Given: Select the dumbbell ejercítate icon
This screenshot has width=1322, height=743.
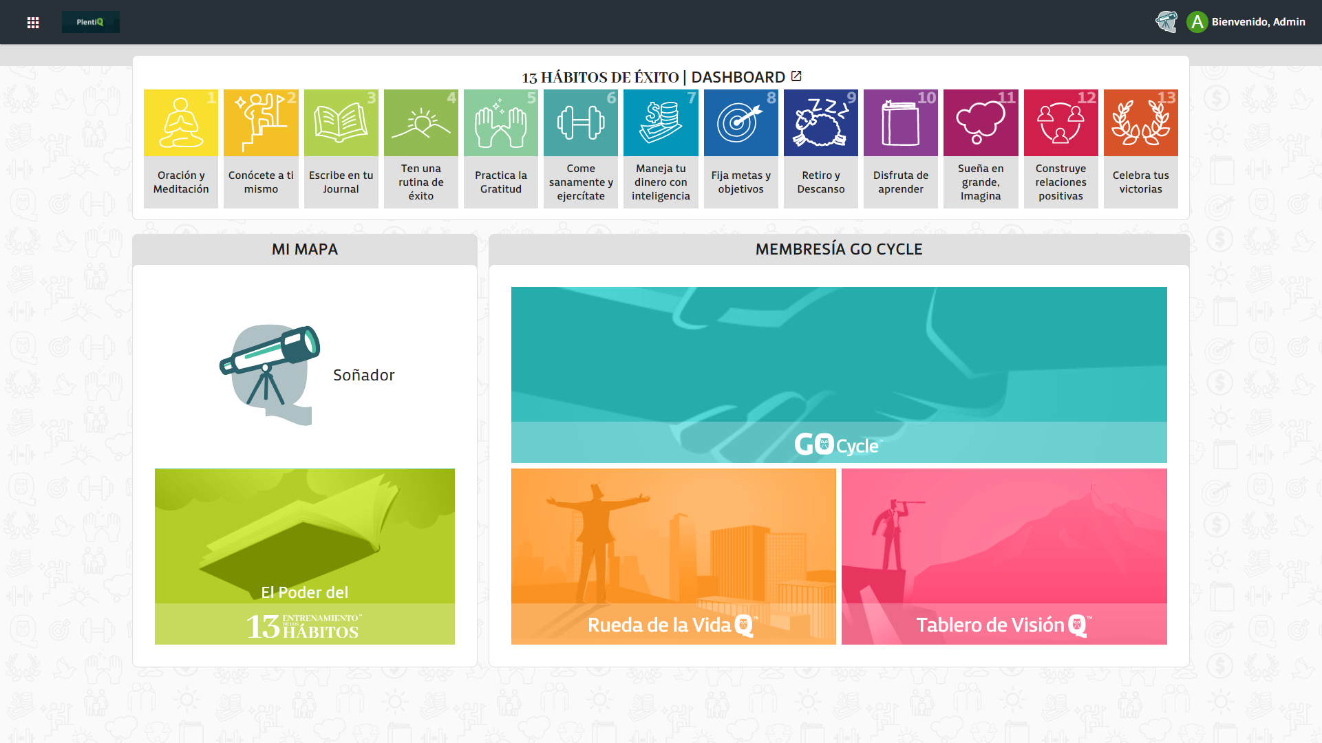Looking at the screenshot, I should (581, 122).
